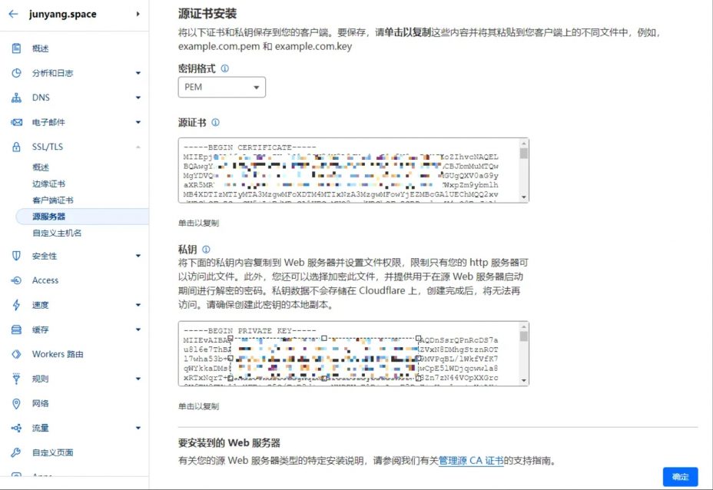View the 源证书 info tooltip icon
The width and height of the screenshot is (713, 490).
click(x=214, y=121)
